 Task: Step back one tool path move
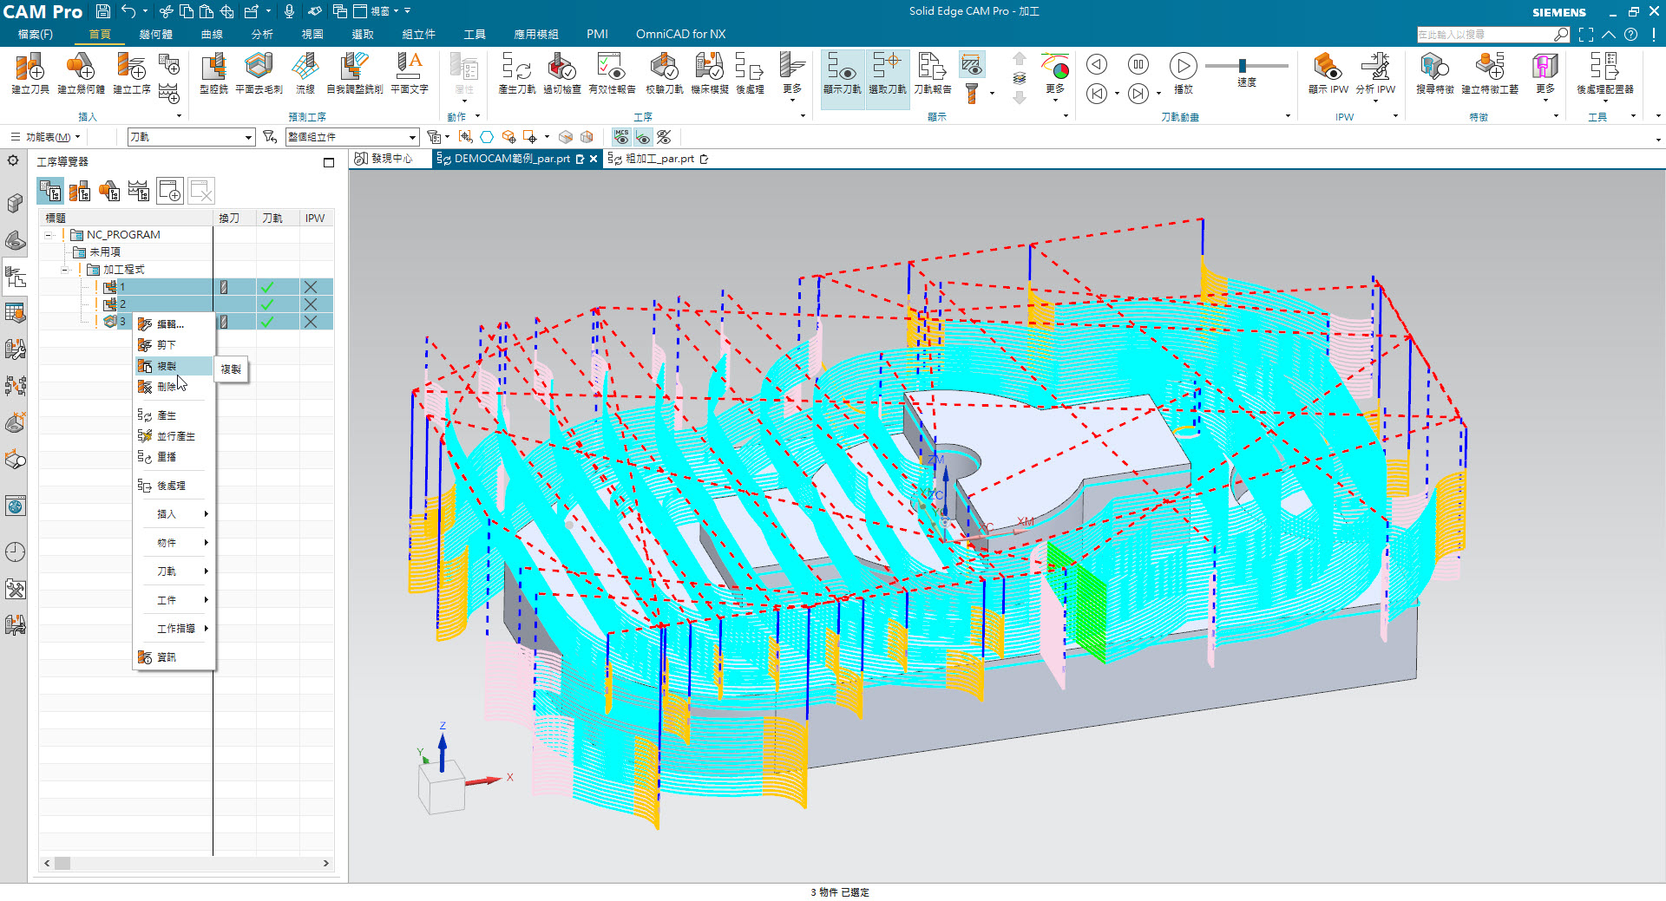point(1097,64)
